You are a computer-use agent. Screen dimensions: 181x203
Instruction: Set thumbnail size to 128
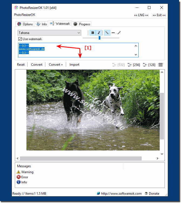tap(149, 65)
